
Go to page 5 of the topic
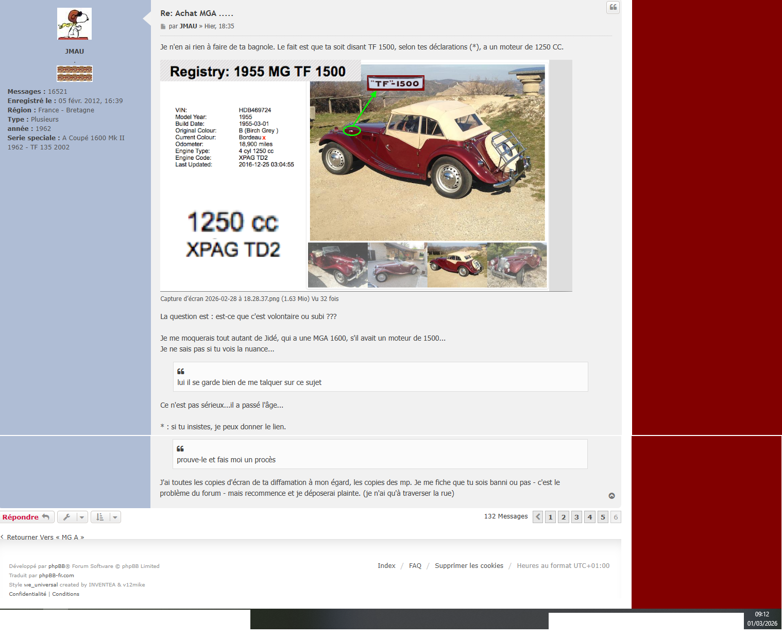click(603, 517)
